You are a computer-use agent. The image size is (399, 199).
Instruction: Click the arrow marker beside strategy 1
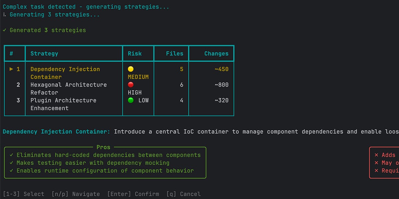coord(11,69)
